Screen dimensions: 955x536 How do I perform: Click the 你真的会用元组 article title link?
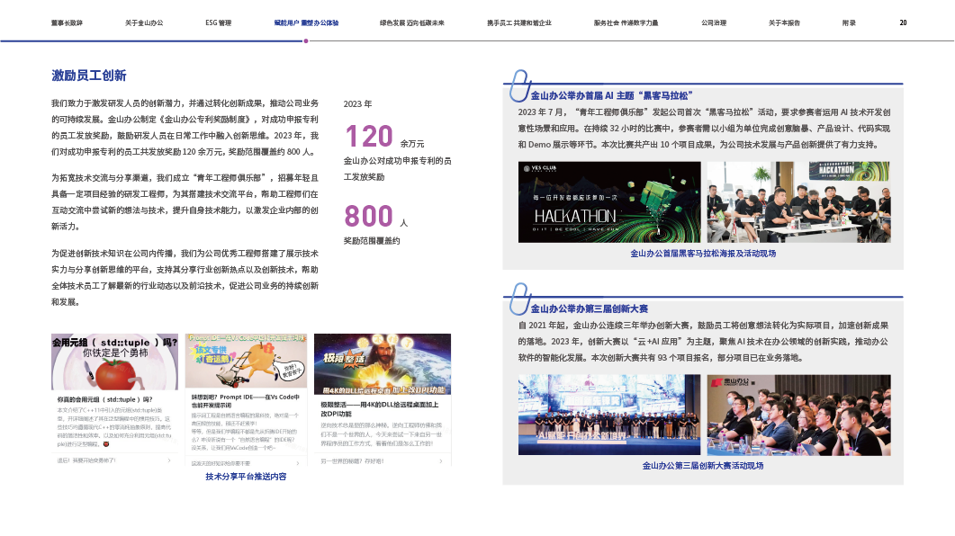click(x=104, y=398)
